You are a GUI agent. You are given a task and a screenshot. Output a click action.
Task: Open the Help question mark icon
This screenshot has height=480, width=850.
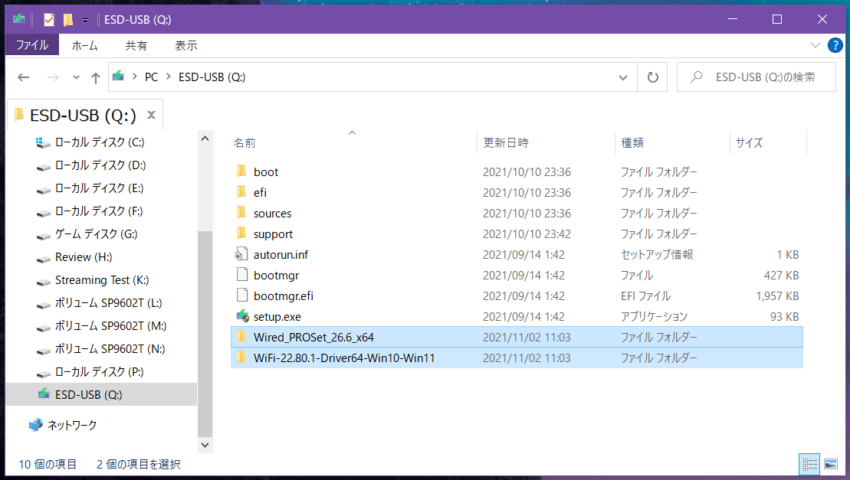(x=835, y=45)
